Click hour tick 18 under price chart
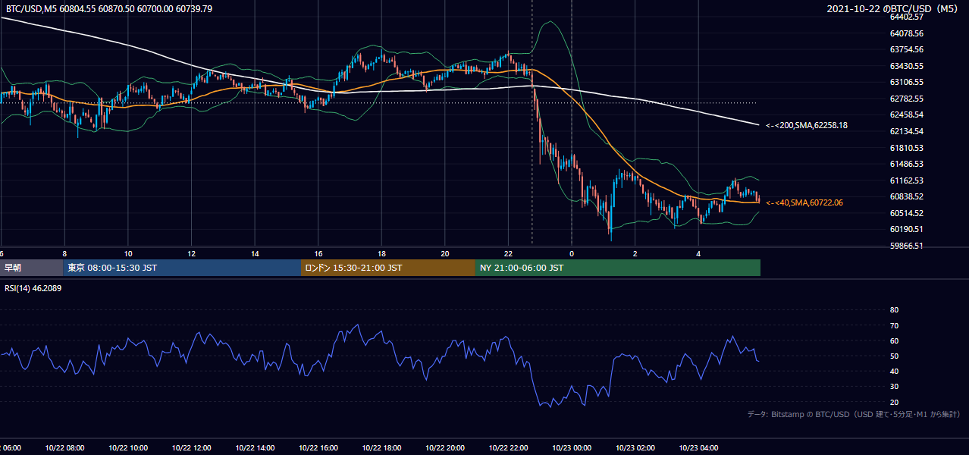This screenshot has height=455, width=969. coord(381,253)
